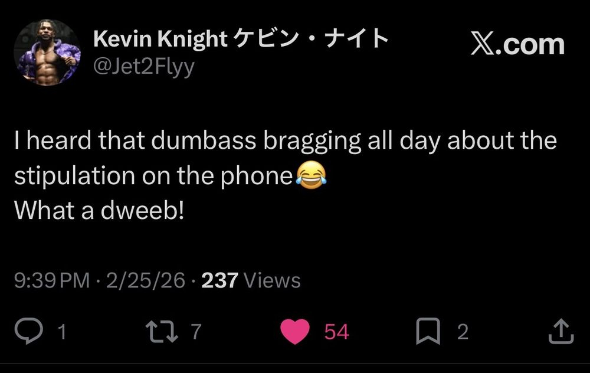Click the repost count of 7
Screen dimensions: 590x373
point(196,332)
